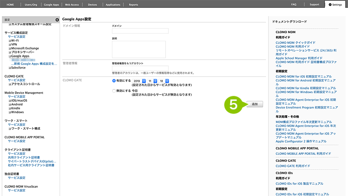Image resolution: width=348 pixels, height=196 pixels.
Task: Open the Users/Org menu
Action: tap(31, 4)
